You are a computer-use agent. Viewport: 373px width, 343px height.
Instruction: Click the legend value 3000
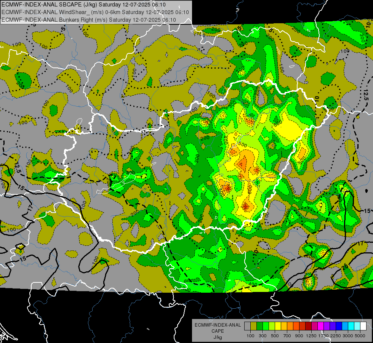click(348, 336)
